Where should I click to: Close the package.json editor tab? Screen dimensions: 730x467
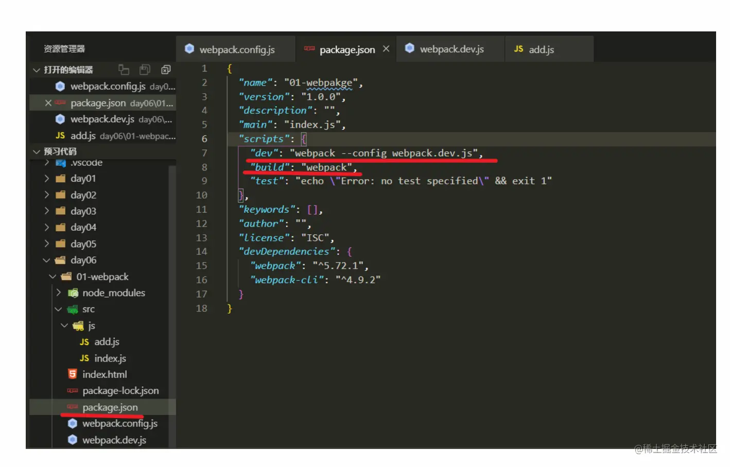tap(386, 49)
